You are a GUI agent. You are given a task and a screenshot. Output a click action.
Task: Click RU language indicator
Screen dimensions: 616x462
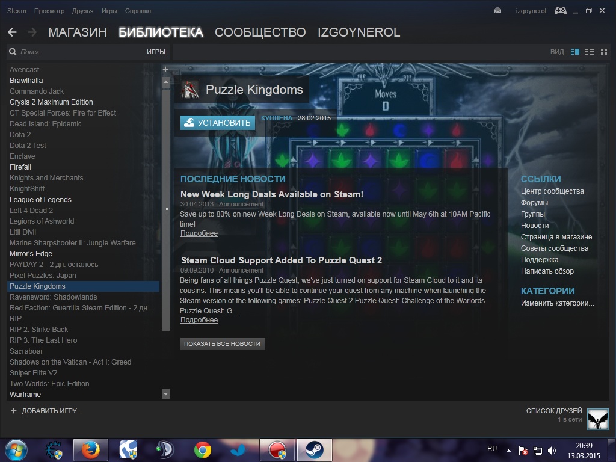492,449
